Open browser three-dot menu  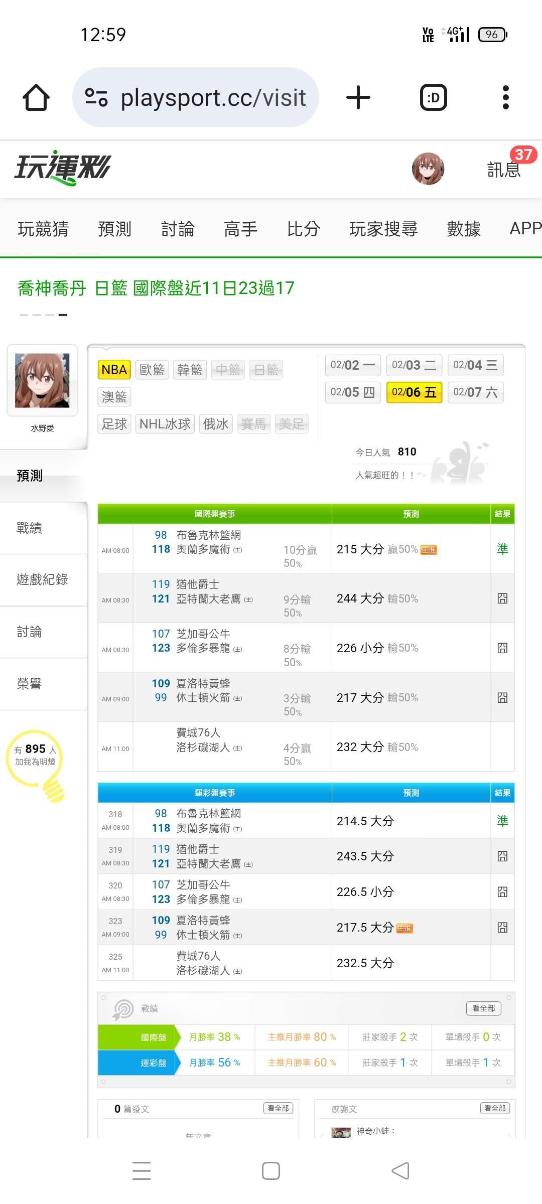[x=506, y=97]
